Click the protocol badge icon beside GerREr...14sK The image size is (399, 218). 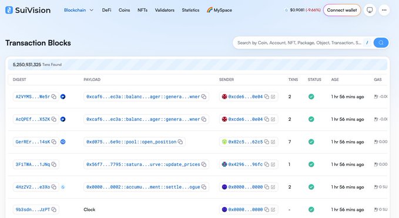coord(63,142)
